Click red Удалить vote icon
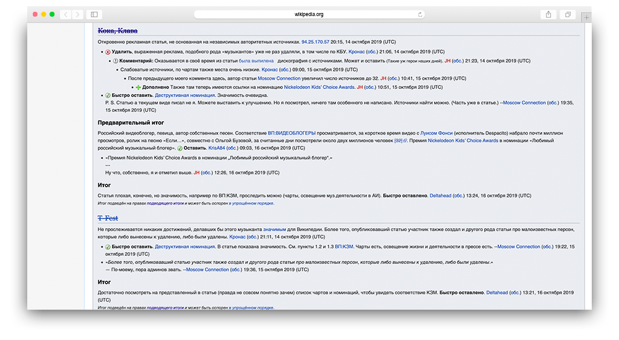619x340 pixels. 108,52
